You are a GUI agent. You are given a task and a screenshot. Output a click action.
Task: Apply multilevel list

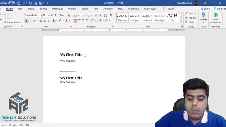(x=88, y=15)
